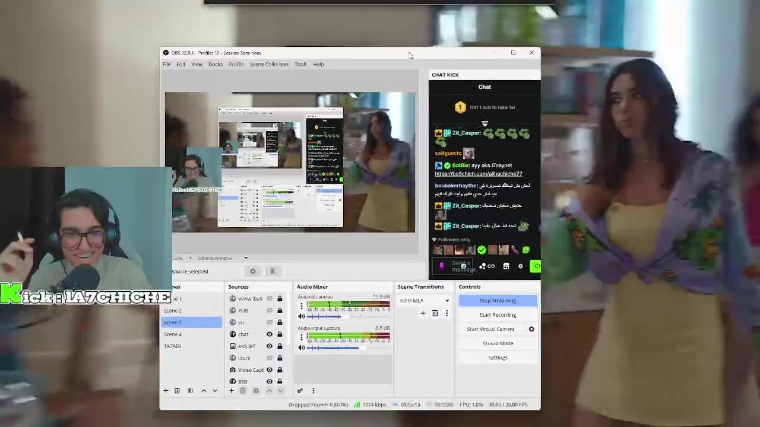Click Stop Streaming button

(498, 301)
